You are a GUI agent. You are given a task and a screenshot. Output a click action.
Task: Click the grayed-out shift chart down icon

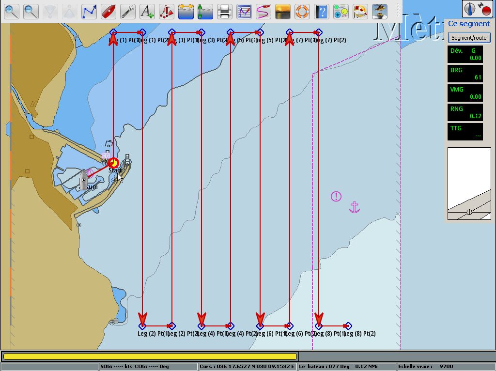50,12
